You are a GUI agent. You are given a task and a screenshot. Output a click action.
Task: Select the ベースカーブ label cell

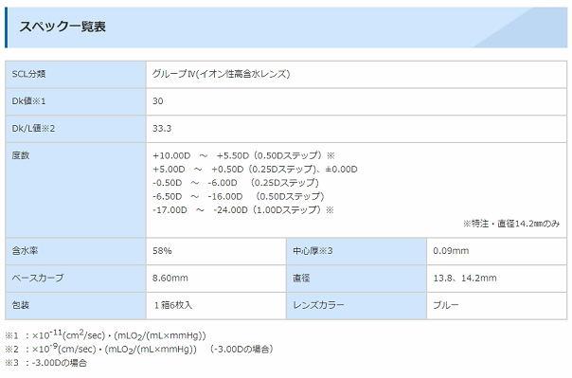click(76, 278)
